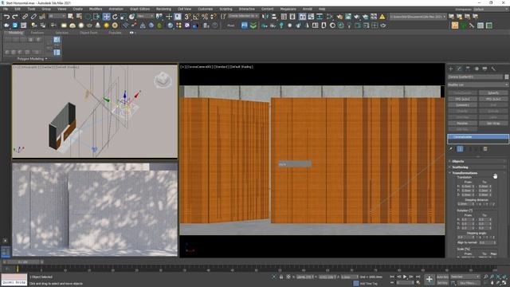
Task: Click the timeline frame slider
Action: coord(23,261)
